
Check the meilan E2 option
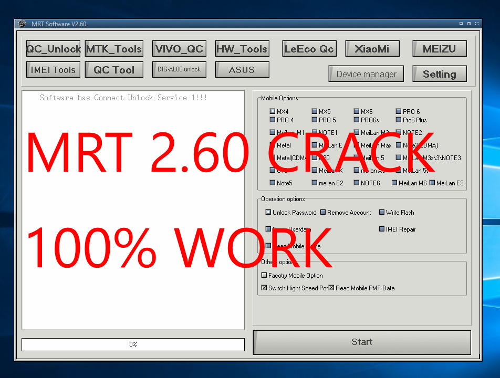pyautogui.click(x=315, y=183)
